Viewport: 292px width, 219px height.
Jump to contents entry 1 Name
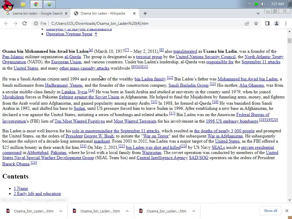[x=21, y=188]
